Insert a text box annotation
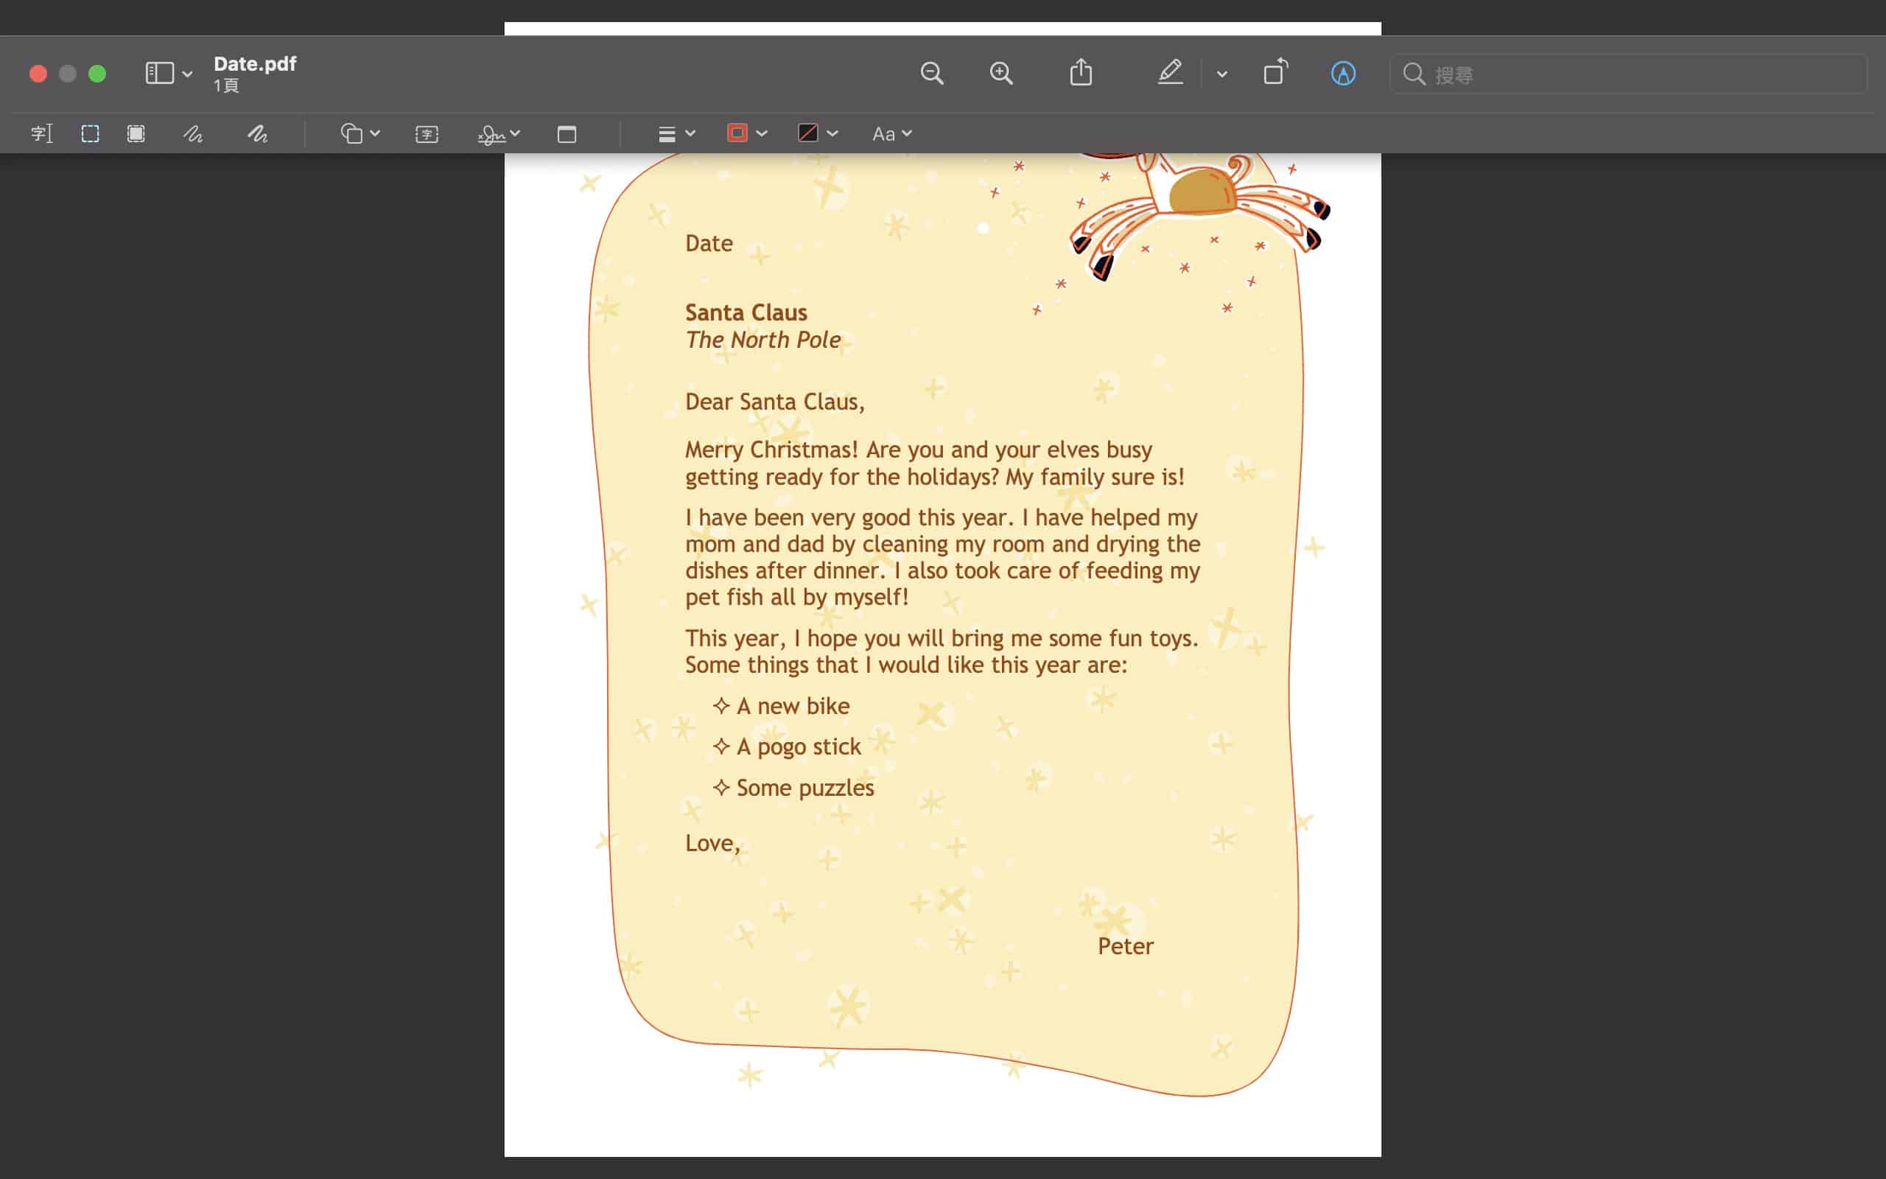 (427, 134)
